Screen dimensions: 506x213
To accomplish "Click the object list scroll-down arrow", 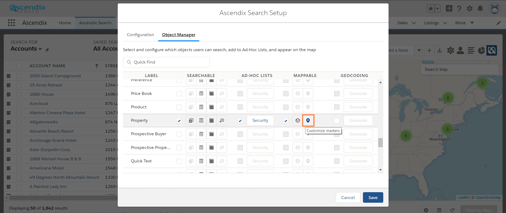I will click(380, 170).
